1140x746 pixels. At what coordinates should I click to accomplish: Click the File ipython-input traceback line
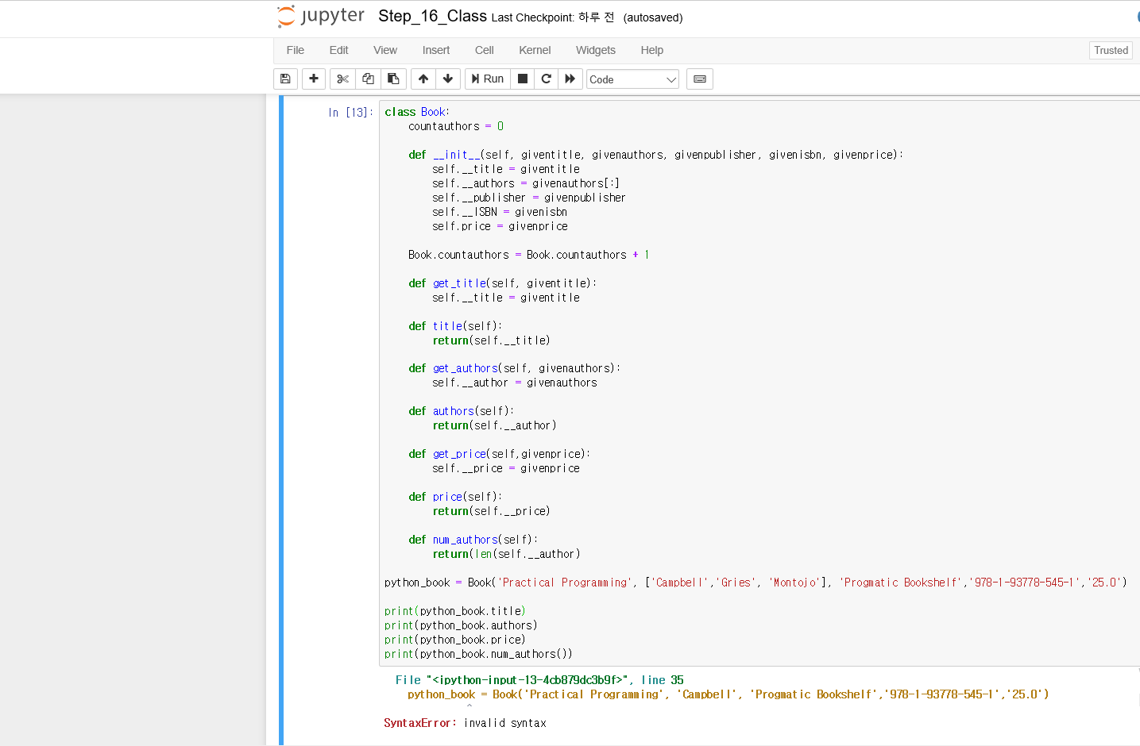[x=539, y=680]
